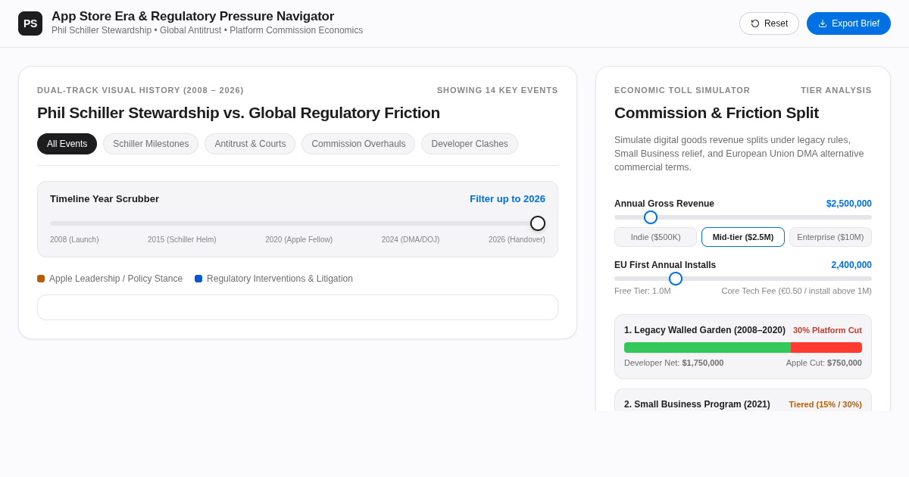This screenshot has width=909, height=477.
Task: Click '1. Legacy Walled Garden (2008–2020)' heading
Action: pyautogui.click(x=704, y=330)
